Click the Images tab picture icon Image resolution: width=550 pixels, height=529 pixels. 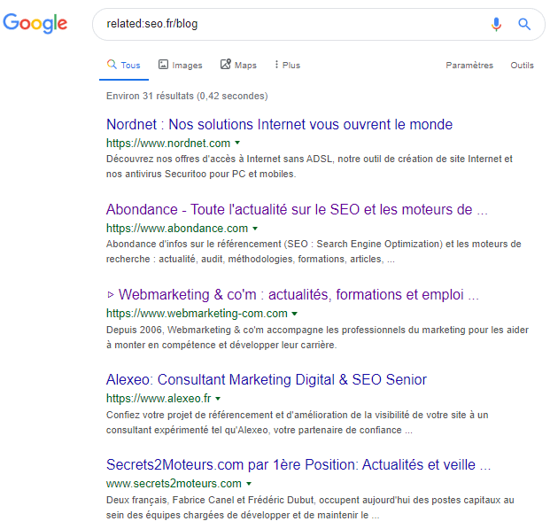(x=163, y=65)
